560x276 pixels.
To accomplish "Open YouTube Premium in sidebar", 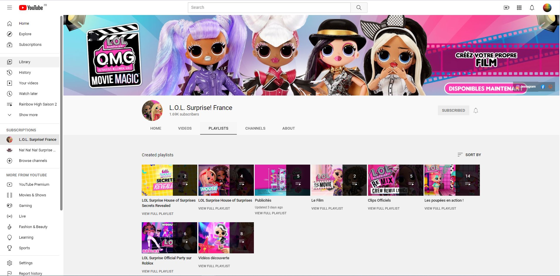I will 30,185.
